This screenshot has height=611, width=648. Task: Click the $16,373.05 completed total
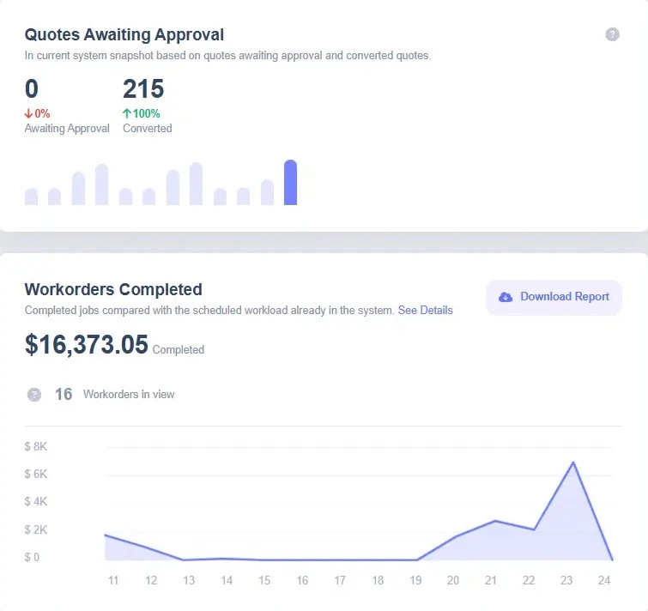pyautogui.click(x=86, y=344)
